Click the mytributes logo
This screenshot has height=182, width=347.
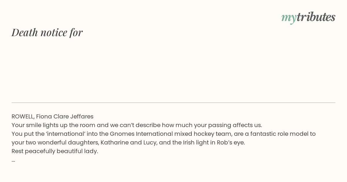point(308,18)
